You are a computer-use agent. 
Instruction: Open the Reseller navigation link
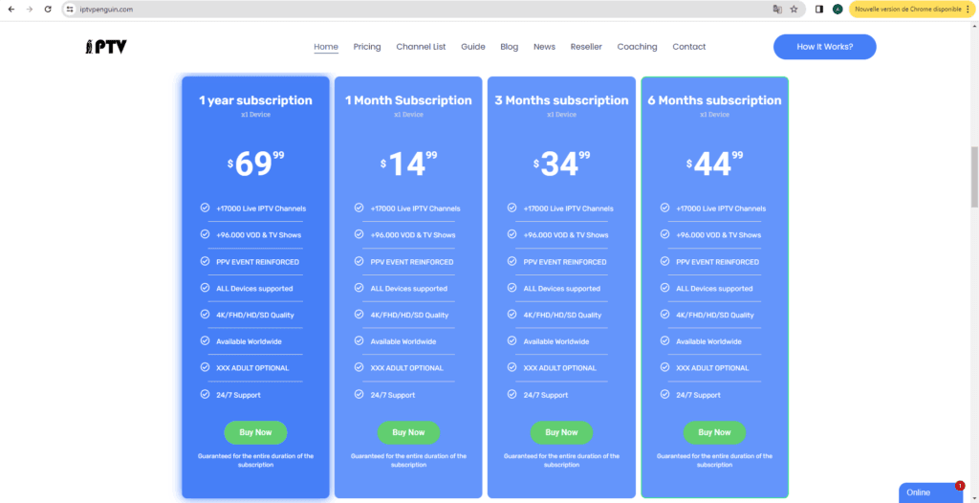pyautogui.click(x=586, y=47)
